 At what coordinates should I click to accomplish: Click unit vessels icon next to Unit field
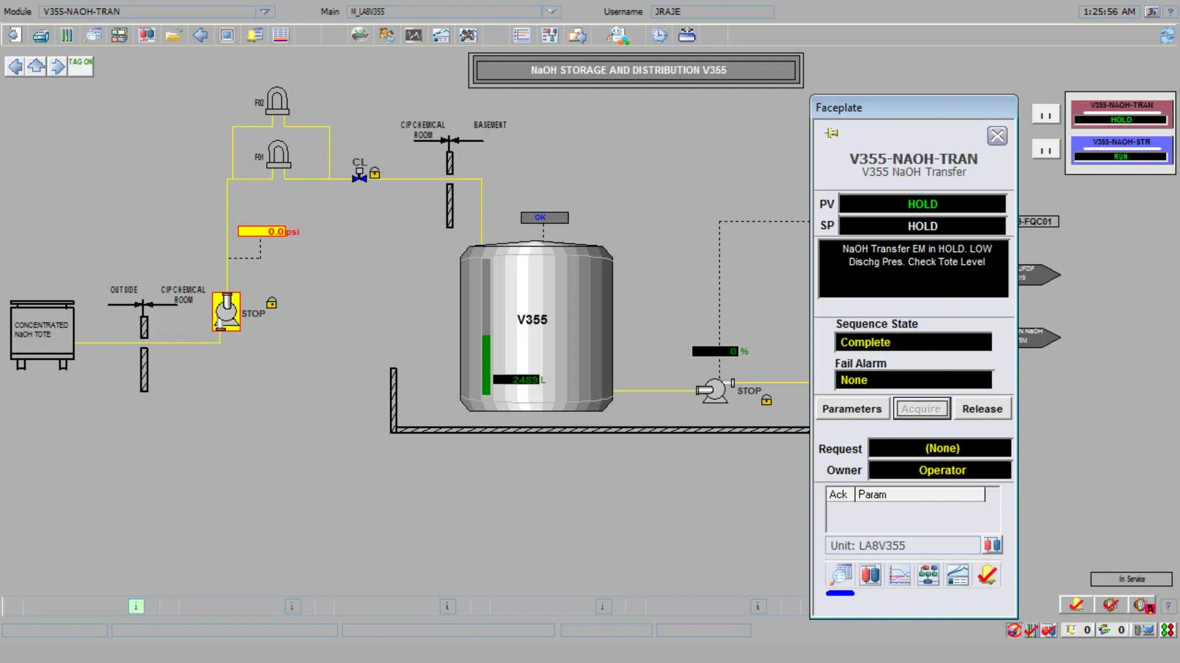[x=992, y=545]
